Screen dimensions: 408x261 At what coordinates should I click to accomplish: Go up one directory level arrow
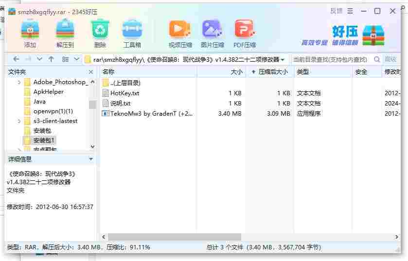tap(51, 59)
